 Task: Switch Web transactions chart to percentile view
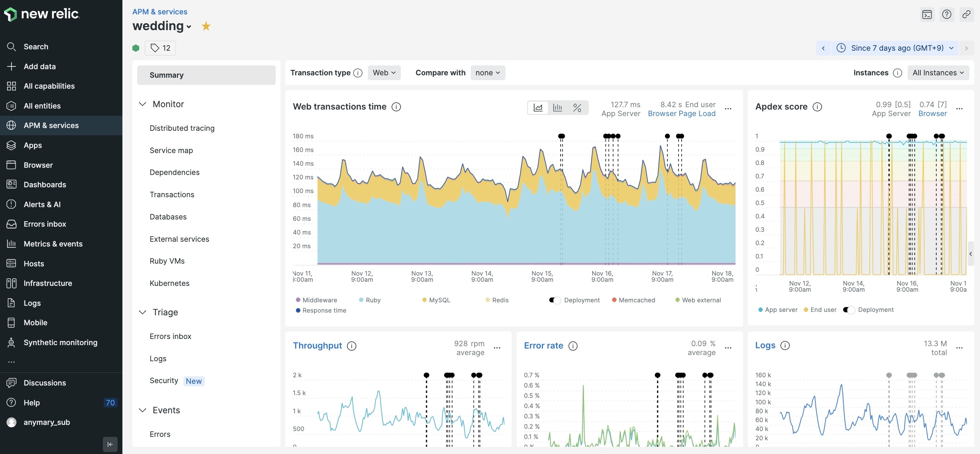tap(577, 108)
